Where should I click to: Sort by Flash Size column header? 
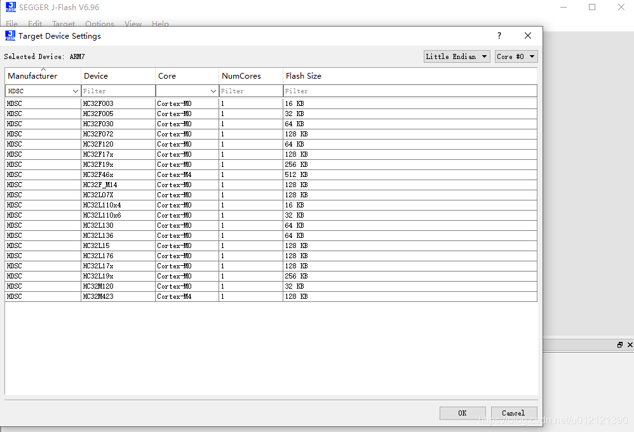click(x=410, y=76)
